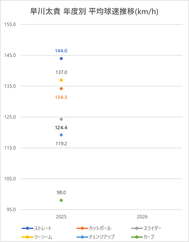
Task: Click the light blue 119.2 data marker
Action: (61, 135)
